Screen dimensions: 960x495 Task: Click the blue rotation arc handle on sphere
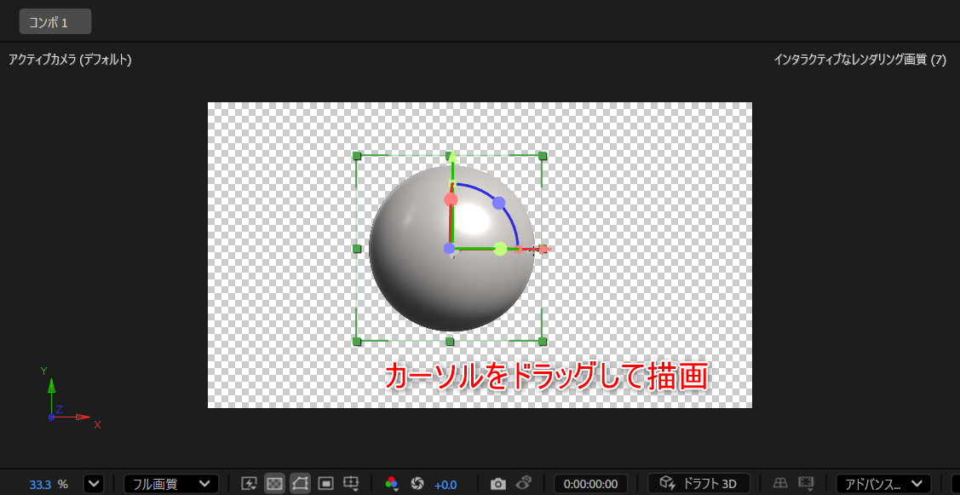[x=498, y=202]
